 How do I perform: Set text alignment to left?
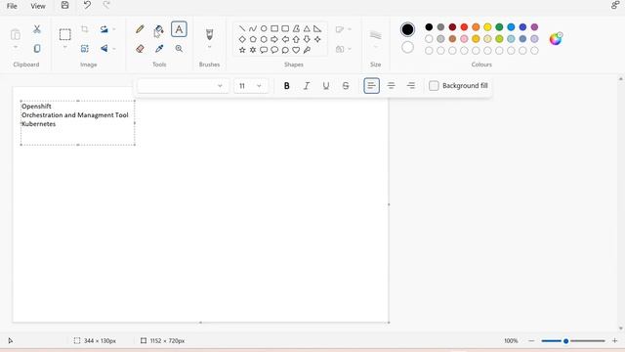pos(371,86)
